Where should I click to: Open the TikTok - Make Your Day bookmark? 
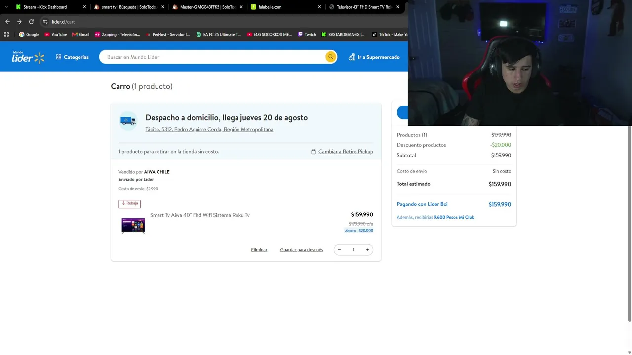click(390, 35)
